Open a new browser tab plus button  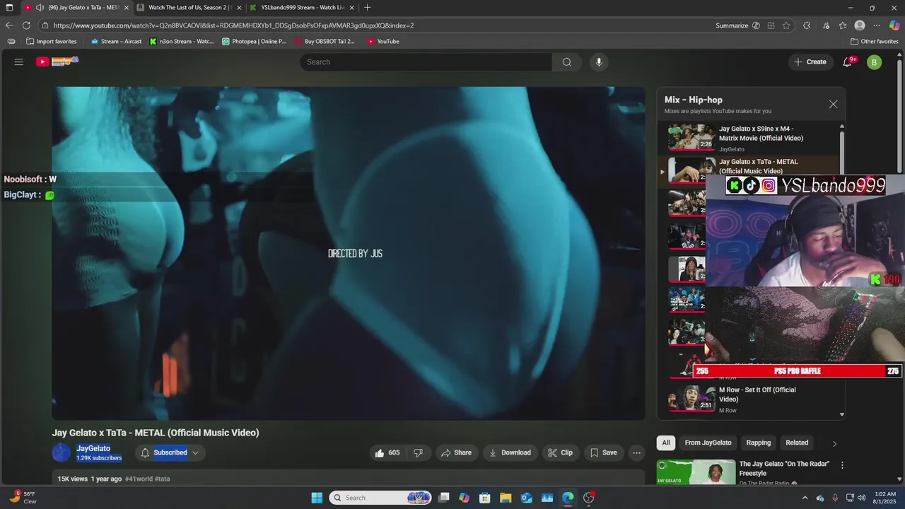(367, 8)
